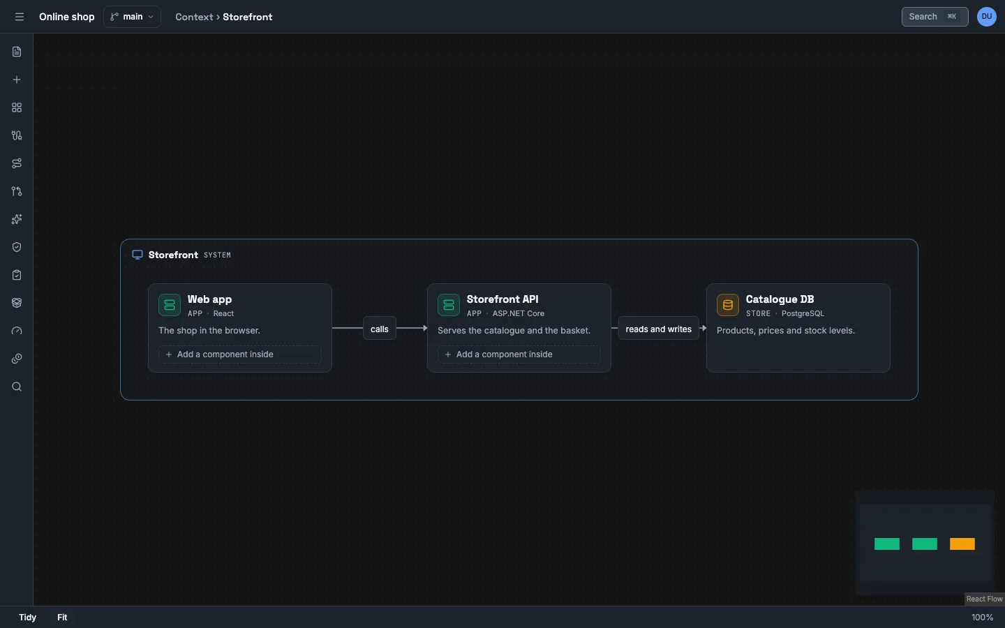
Task: Click the plus add icon in sidebar
Action: (x=17, y=80)
